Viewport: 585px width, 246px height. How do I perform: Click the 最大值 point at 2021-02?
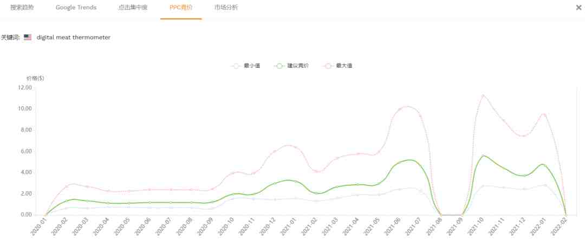click(x=316, y=171)
